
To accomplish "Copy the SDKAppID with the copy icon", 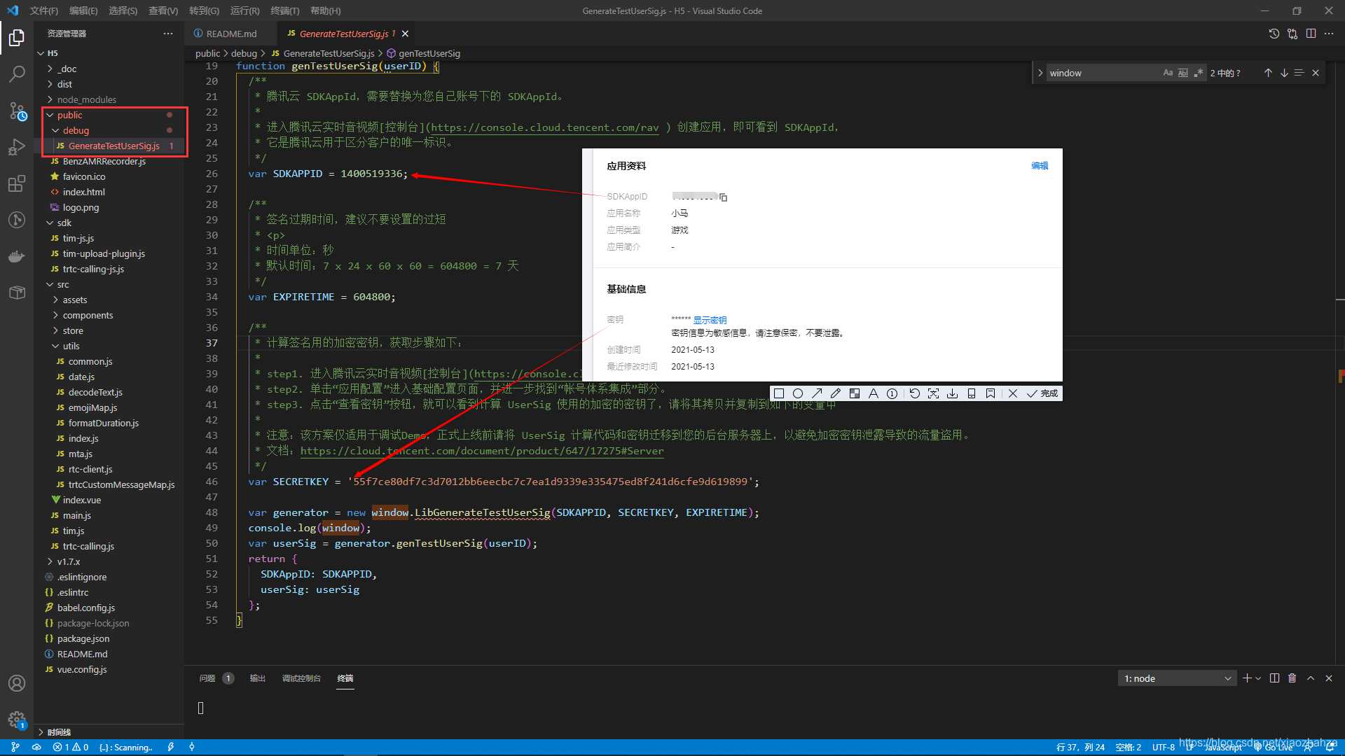I will point(724,197).
